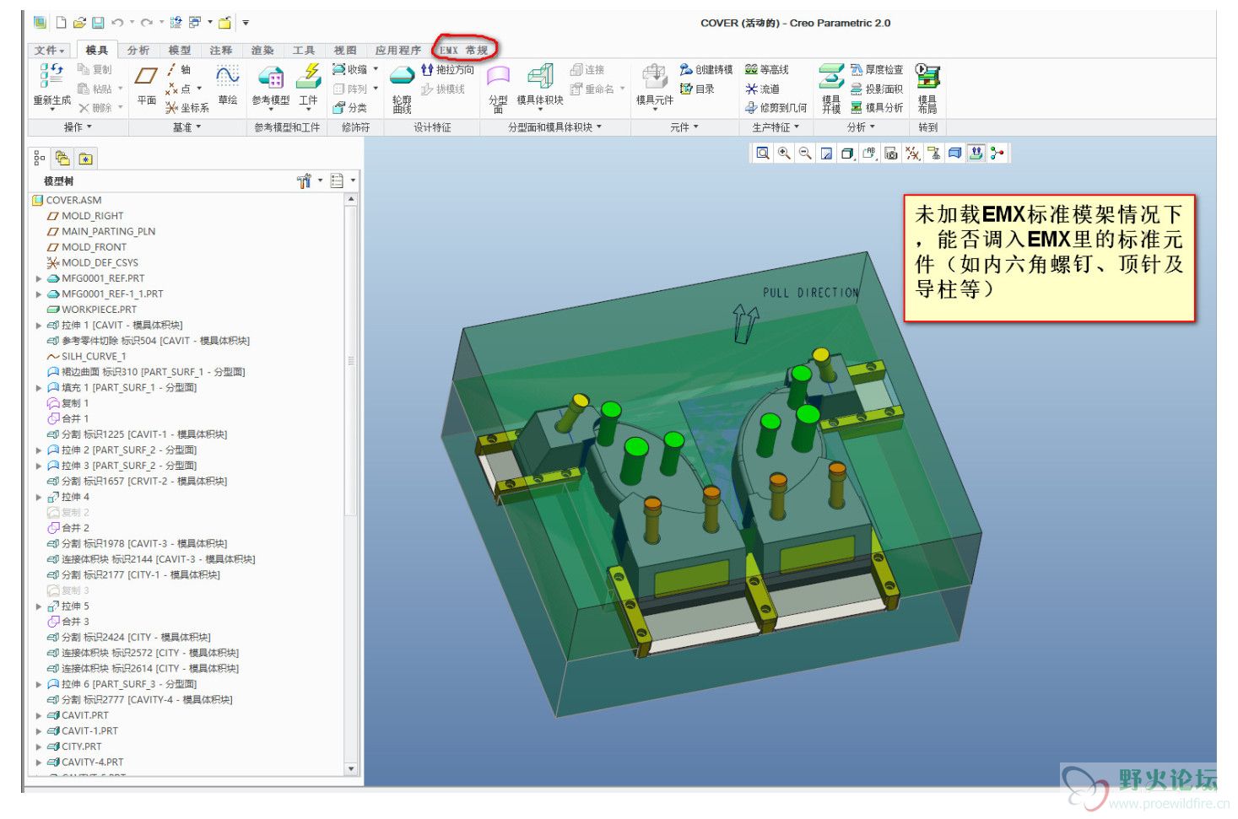The width and height of the screenshot is (1238, 819).
Task: Open the 生产特征 group dropdown
Action: 775,127
